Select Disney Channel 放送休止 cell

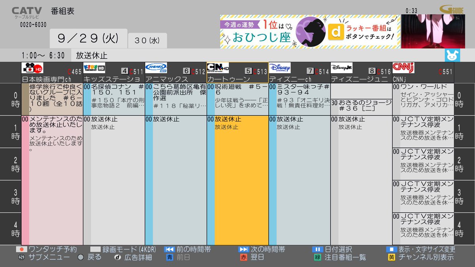point(300,180)
